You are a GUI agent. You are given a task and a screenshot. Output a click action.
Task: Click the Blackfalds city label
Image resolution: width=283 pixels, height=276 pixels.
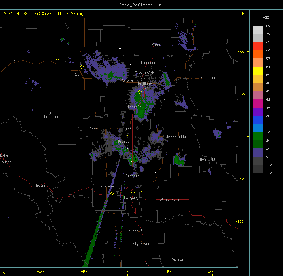click(145, 73)
